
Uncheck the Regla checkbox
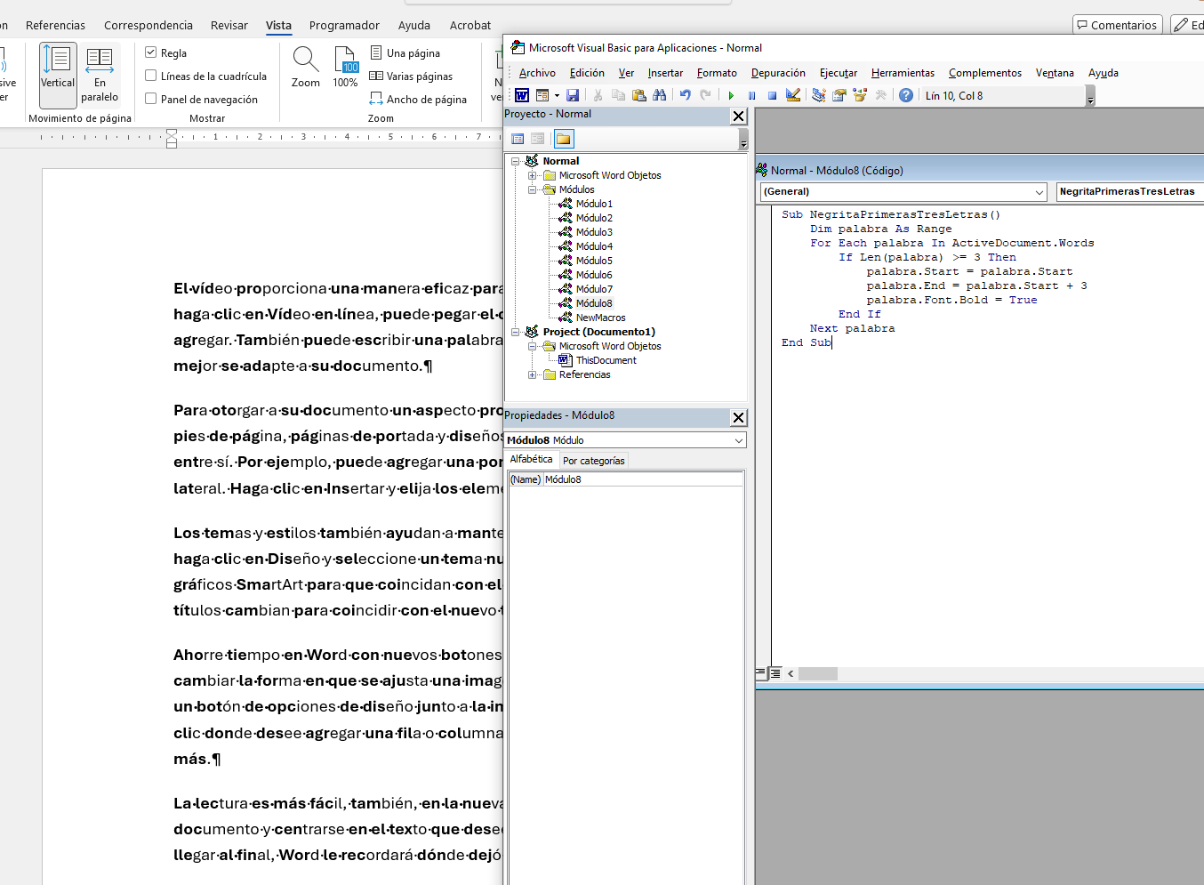point(151,52)
